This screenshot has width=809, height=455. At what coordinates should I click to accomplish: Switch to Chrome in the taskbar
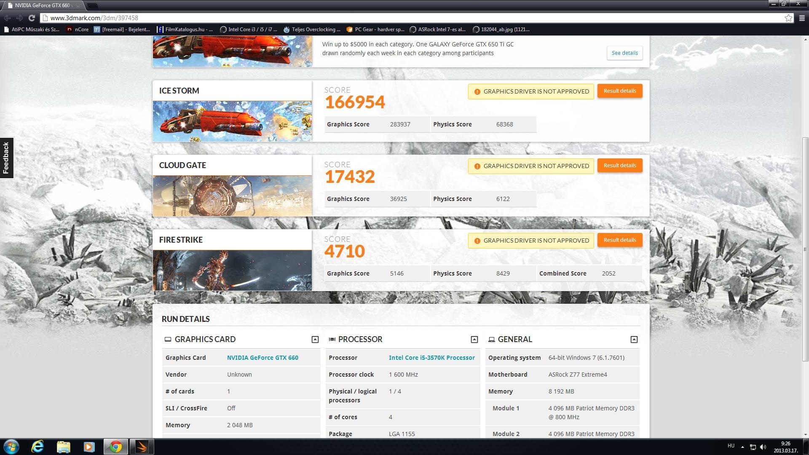116,447
